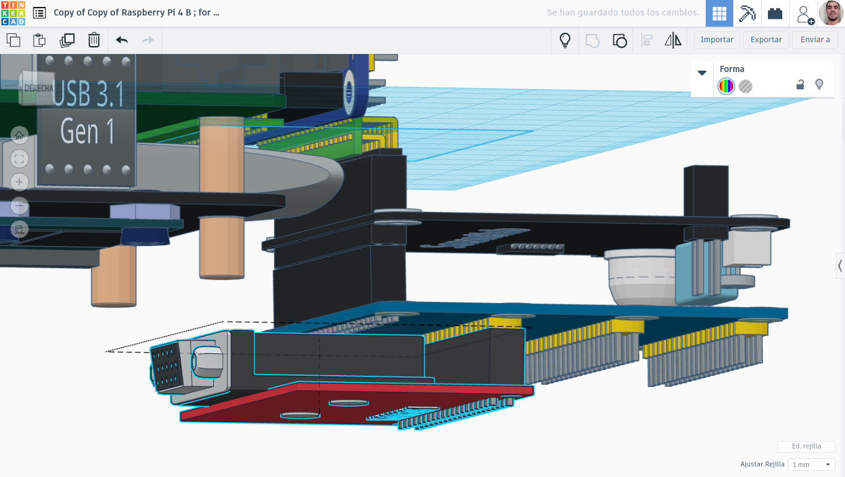Click the Ed. rejilla button

click(806, 447)
